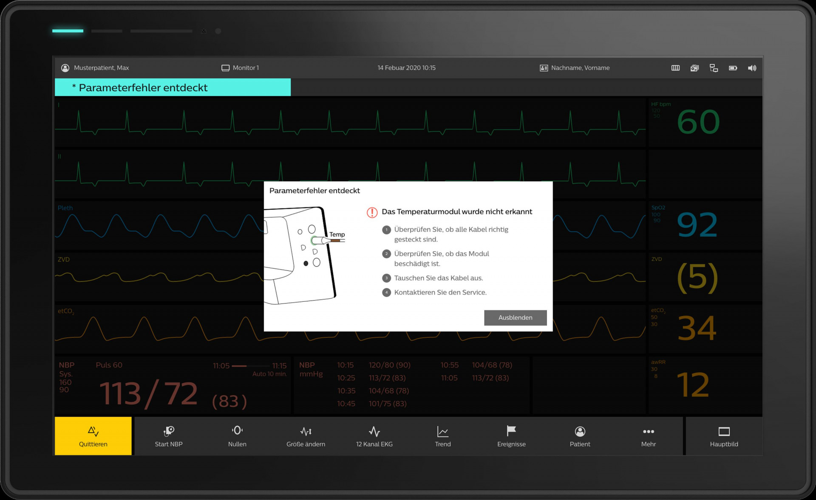Screen dimensions: 816x500
Task: Open the recordings icon in the header
Action: coord(694,68)
